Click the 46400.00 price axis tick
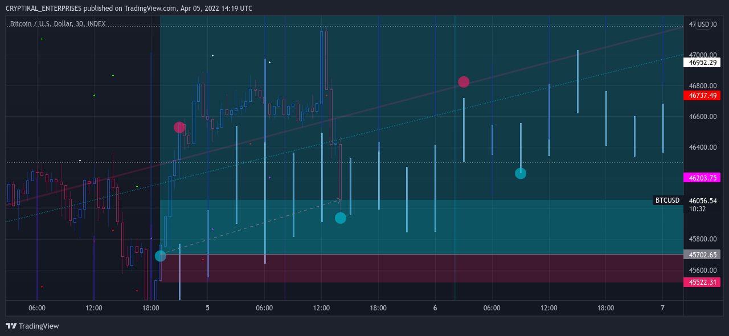The width and height of the screenshot is (729, 336). [x=703, y=147]
